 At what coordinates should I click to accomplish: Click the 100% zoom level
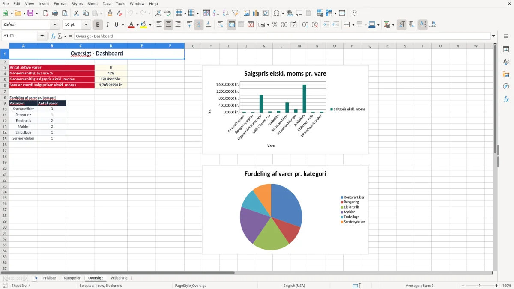point(507,286)
